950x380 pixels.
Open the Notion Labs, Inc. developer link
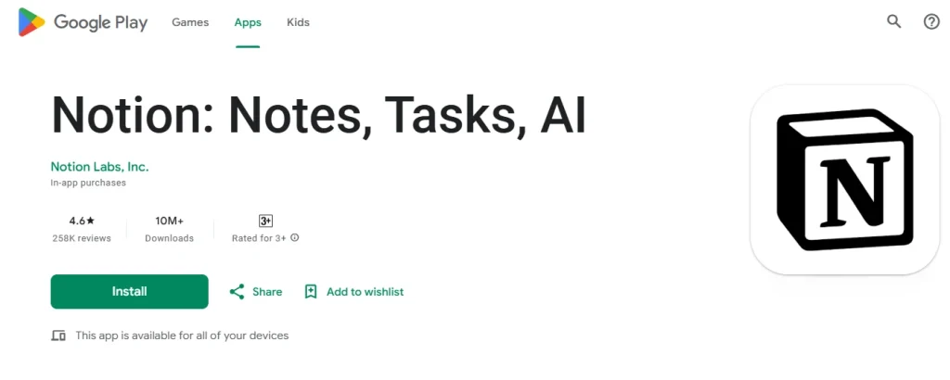coord(100,167)
